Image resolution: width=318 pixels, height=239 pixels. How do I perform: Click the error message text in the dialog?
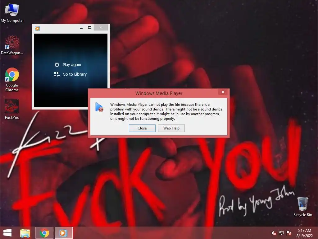[x=166, y=112]
